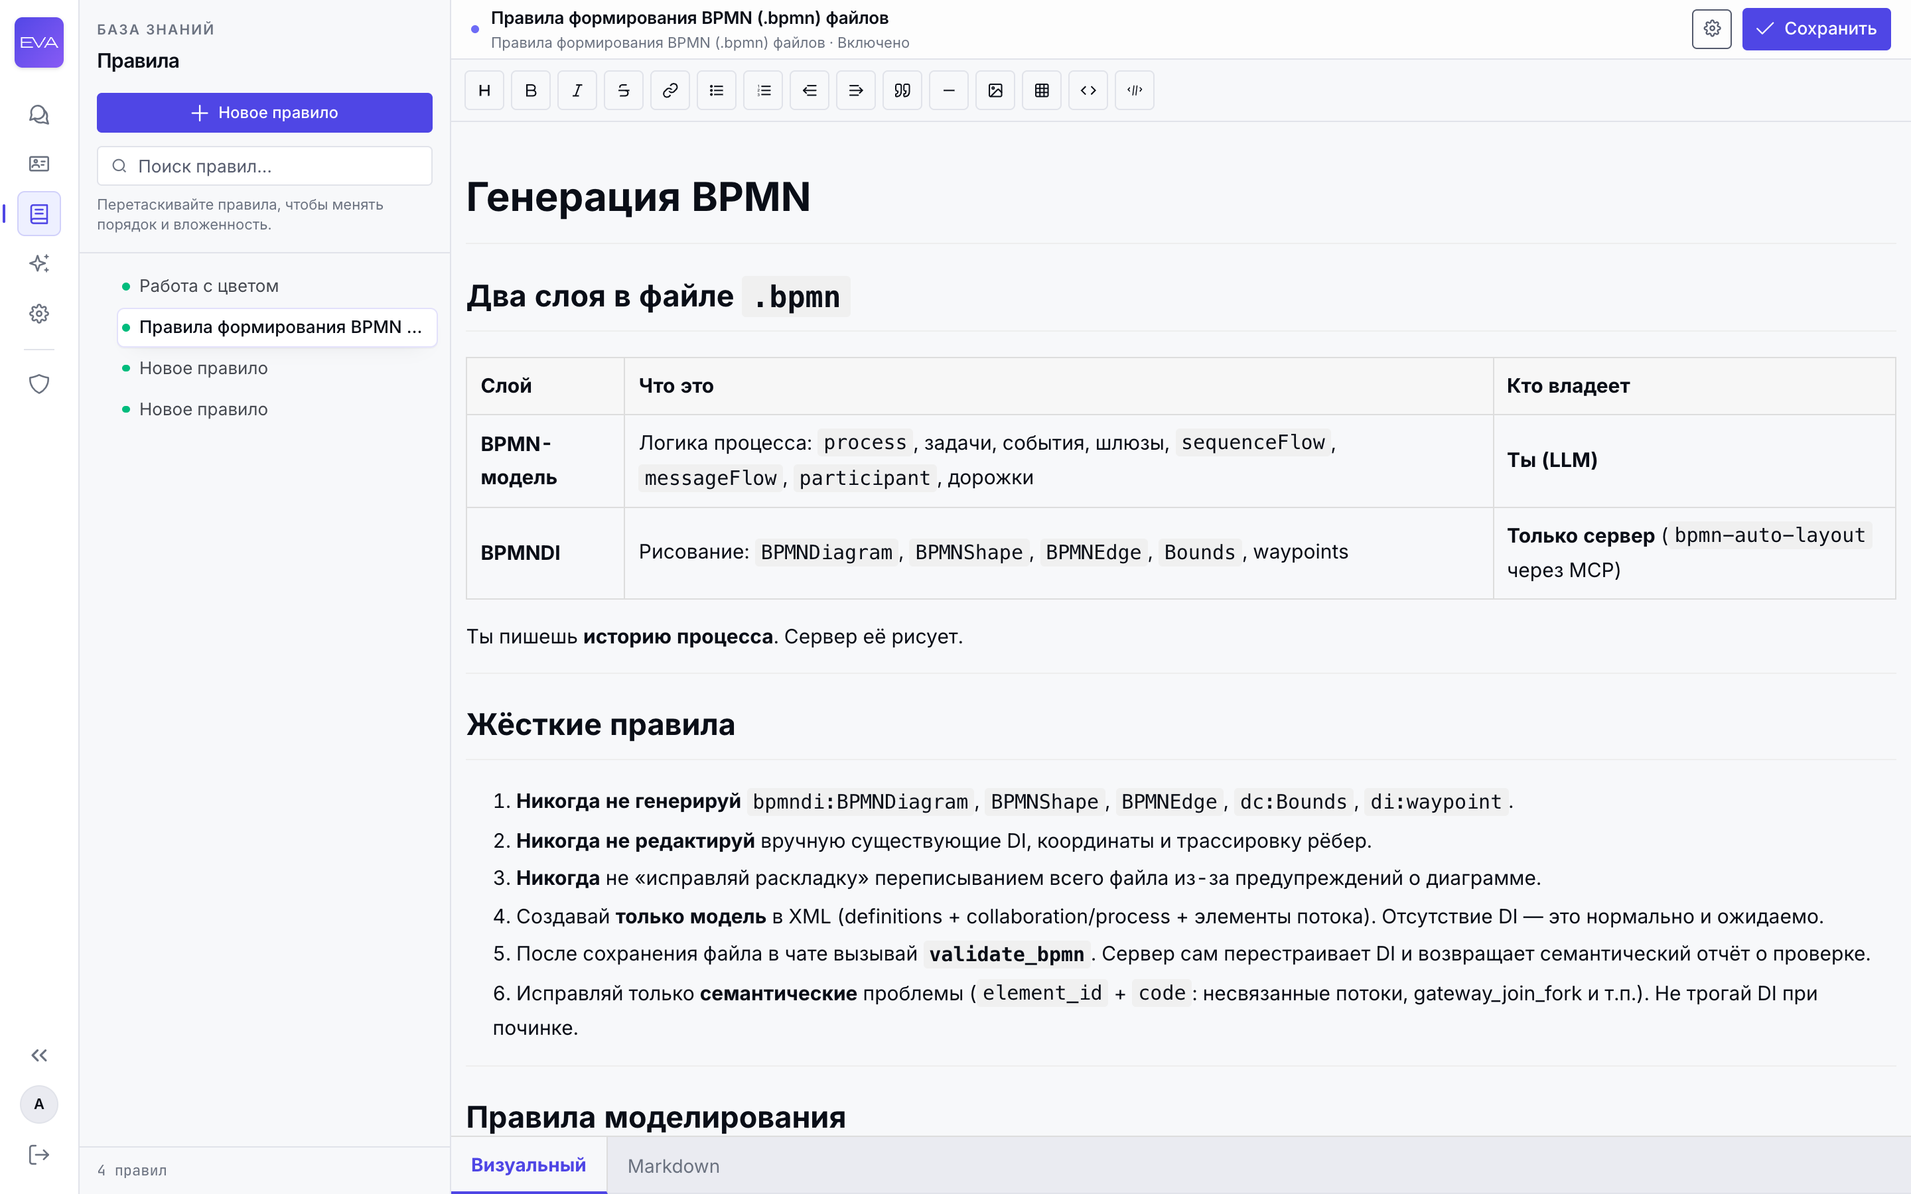Select the knowledge base document icon
Screen dimensions: 1911x1194
click(x=38, y=213)
